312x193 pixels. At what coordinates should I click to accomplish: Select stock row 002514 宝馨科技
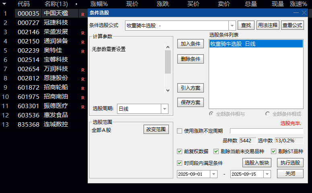pyautogui.click(x=44, y=60)
